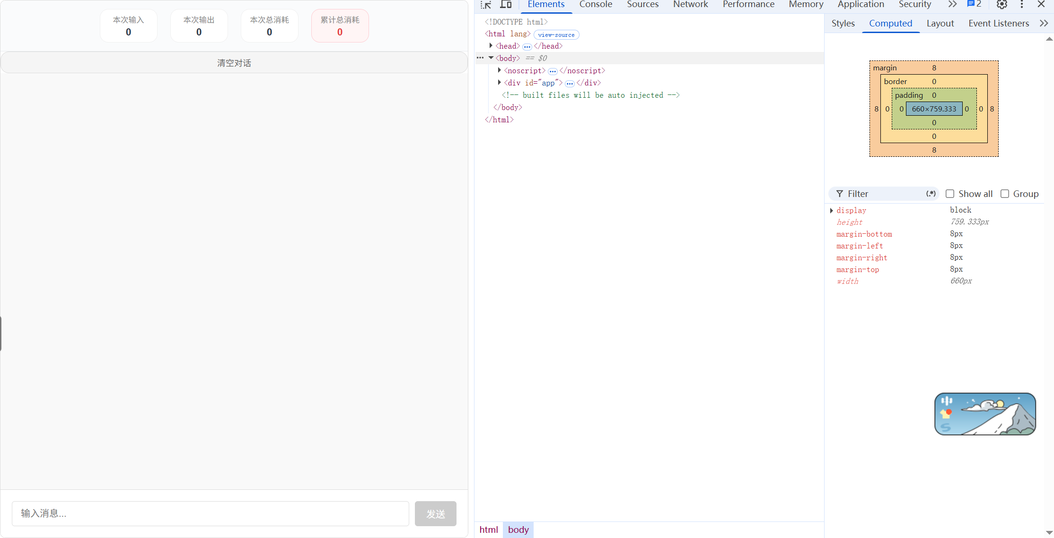Screen dimensions: 1054x538
Task: Enable the Group checkbox
Action: [1005, 194]
